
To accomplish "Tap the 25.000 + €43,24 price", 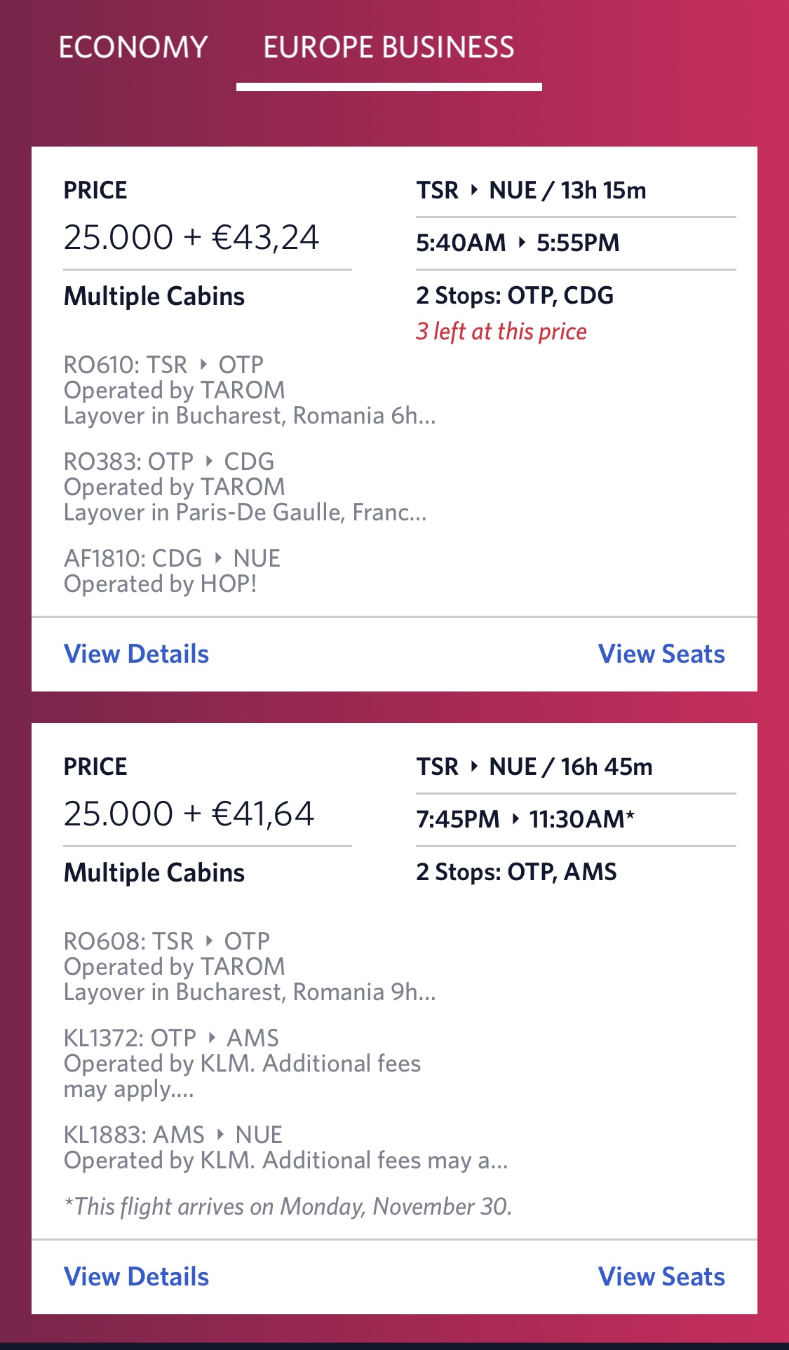I will pos(191,237).
